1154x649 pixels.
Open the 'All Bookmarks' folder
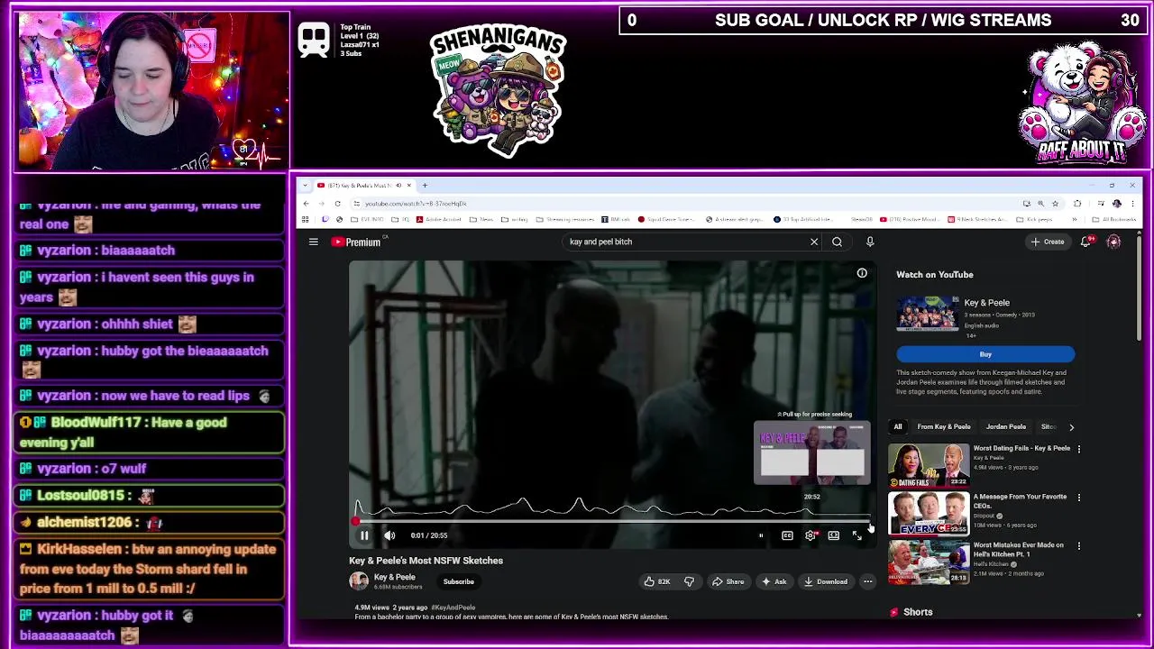pos(1114,219)
